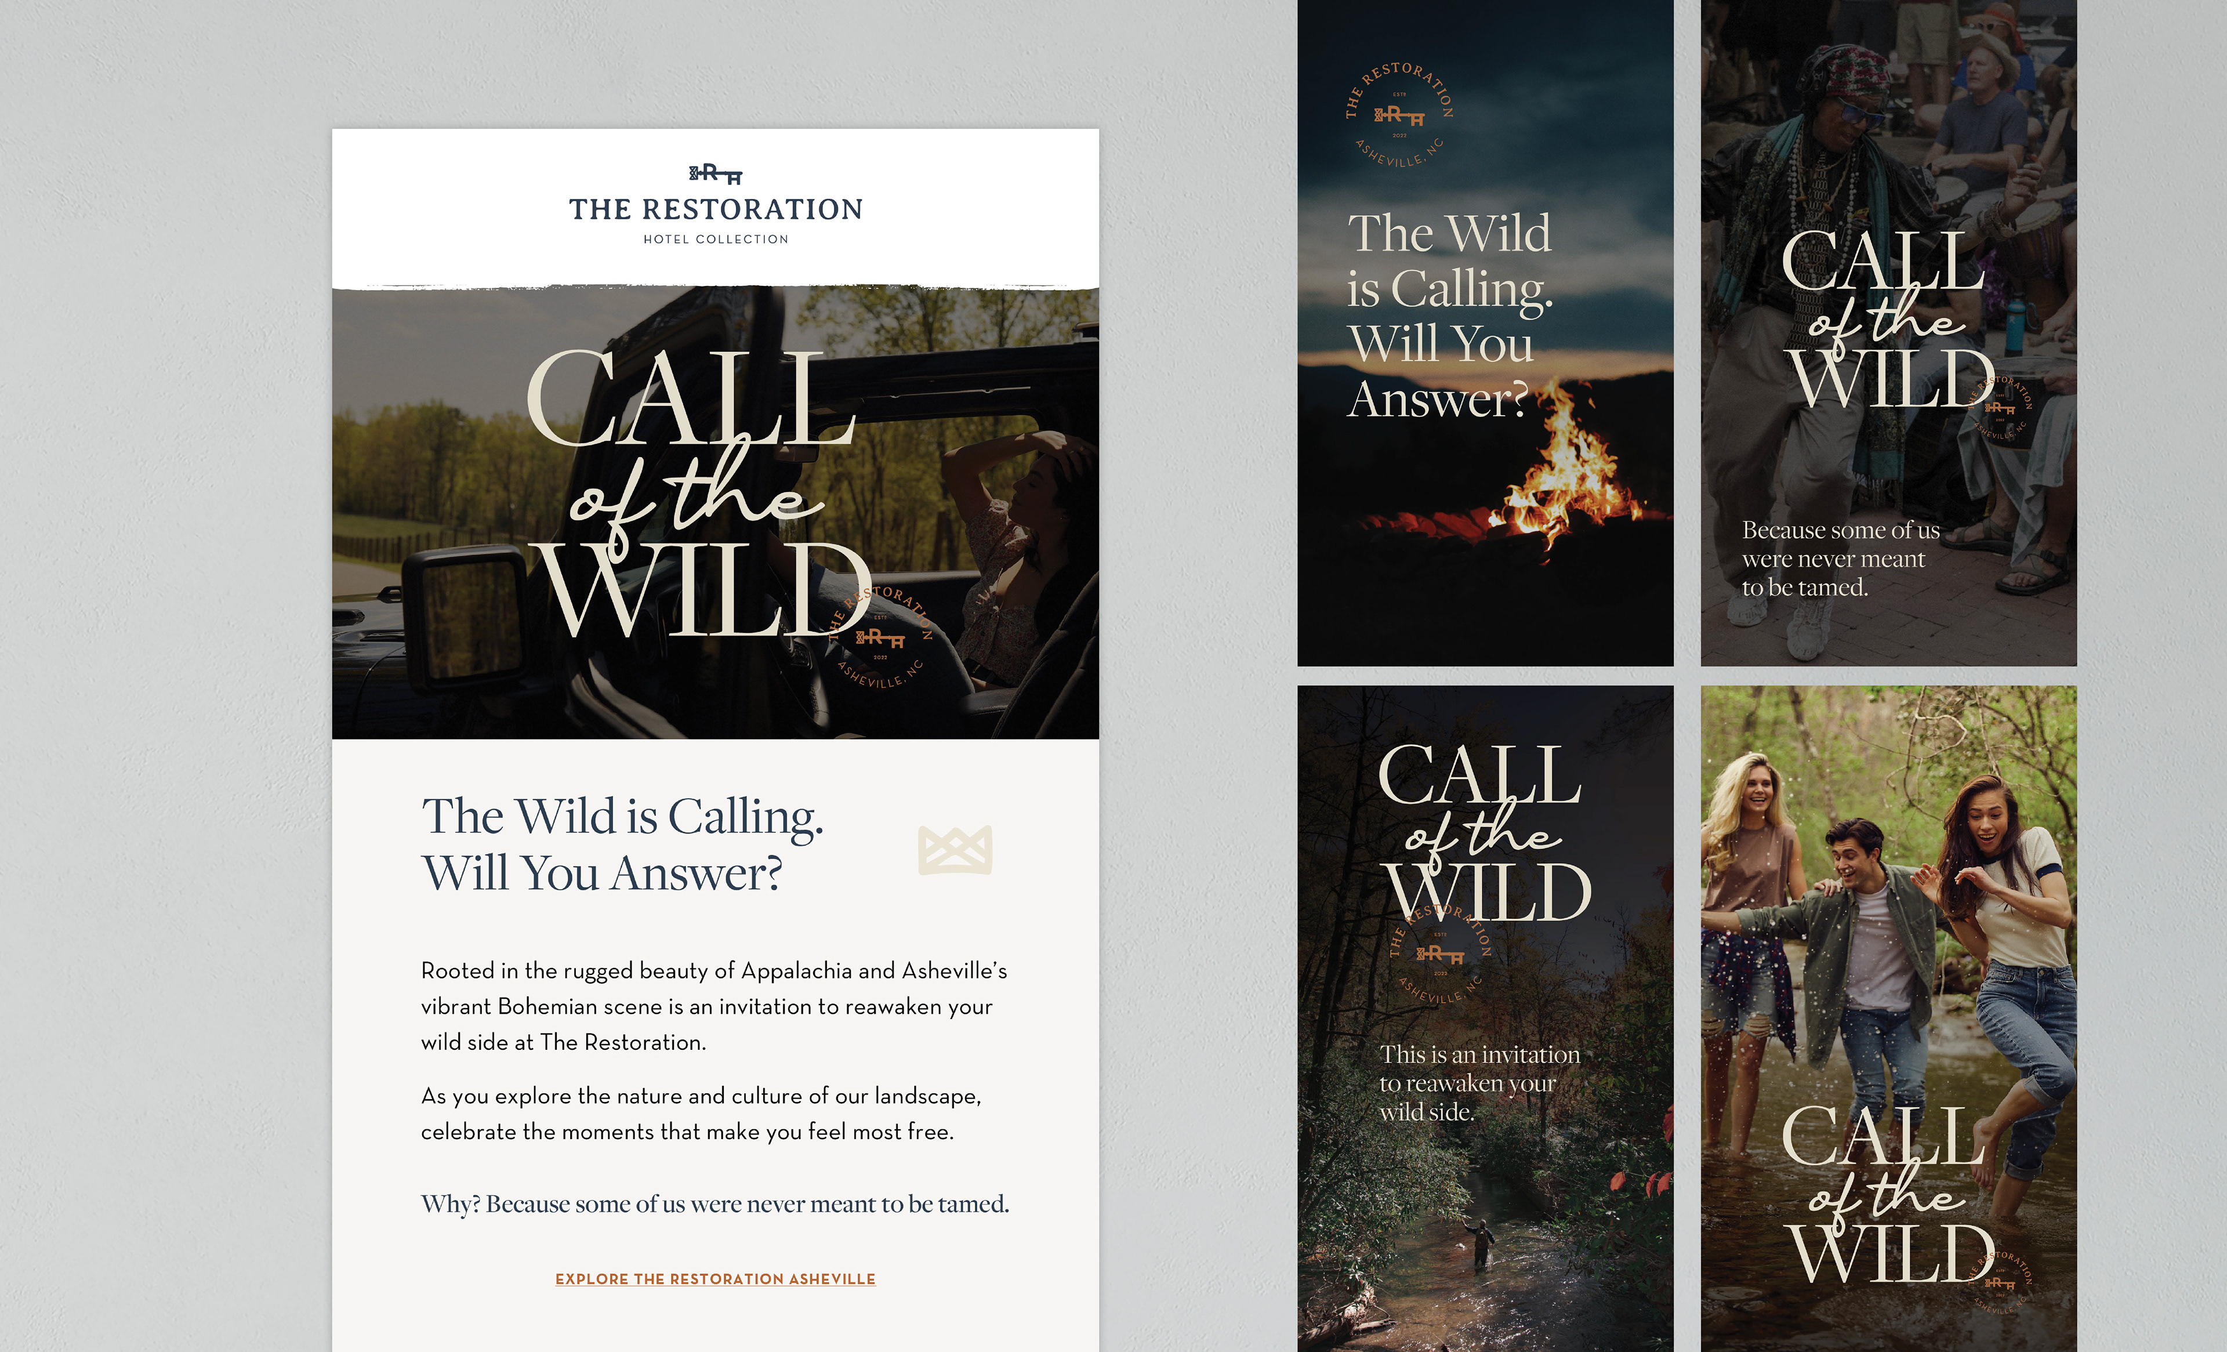Click the campfire poster headline text
The width and height of the screenshot is (2227, 1352).
(x=1450, y=316)
